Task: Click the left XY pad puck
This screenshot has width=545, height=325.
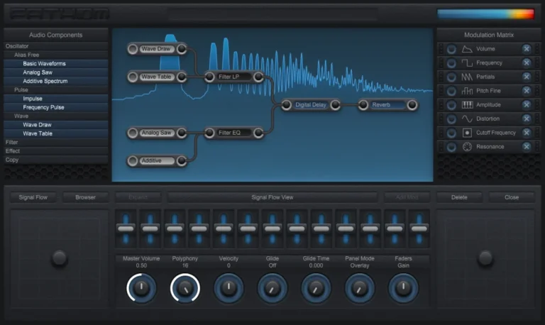Action: point(59,258)
